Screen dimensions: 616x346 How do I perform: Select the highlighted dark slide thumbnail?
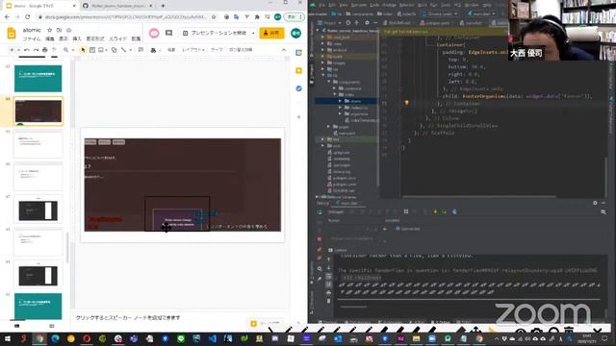38,111
